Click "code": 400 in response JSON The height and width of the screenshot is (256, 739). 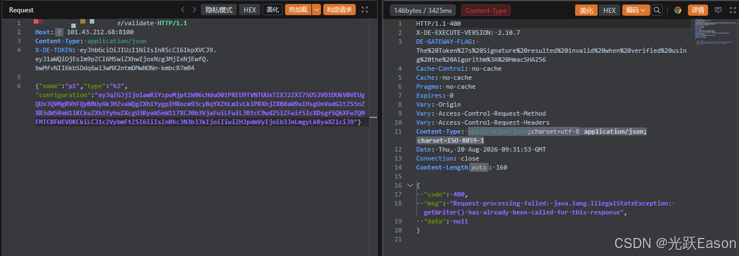pyautogui.click(x=446, y=194)
